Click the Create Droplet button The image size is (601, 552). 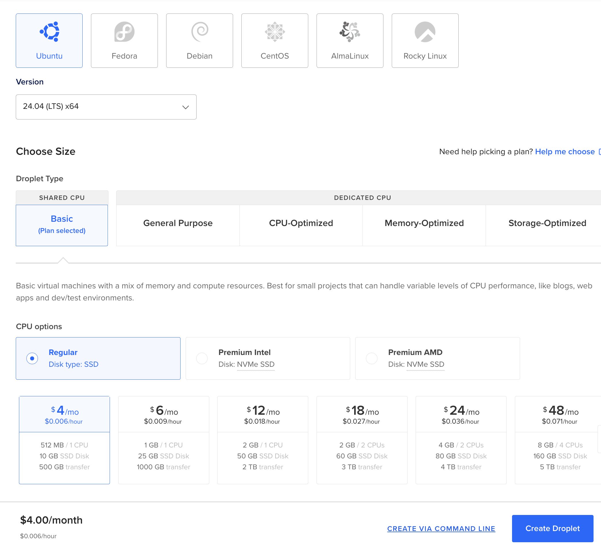click(553, 528)
